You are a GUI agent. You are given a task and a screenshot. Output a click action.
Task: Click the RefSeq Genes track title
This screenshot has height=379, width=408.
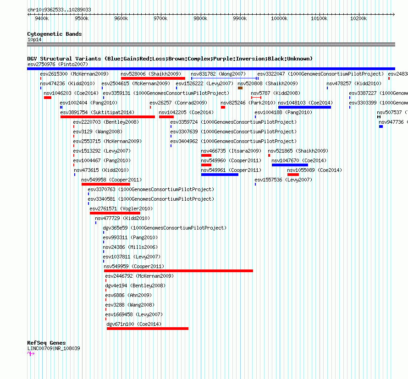(46, 343)
